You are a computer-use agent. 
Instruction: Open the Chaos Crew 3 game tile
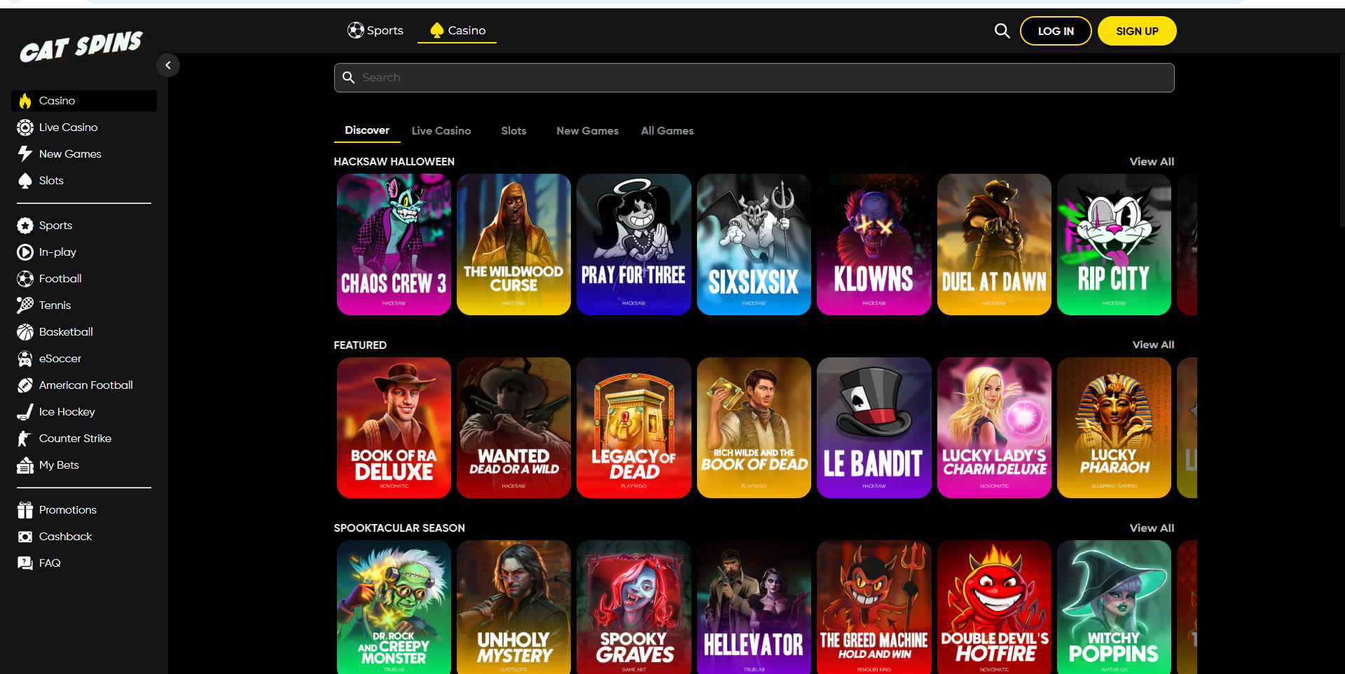[394, 245]
